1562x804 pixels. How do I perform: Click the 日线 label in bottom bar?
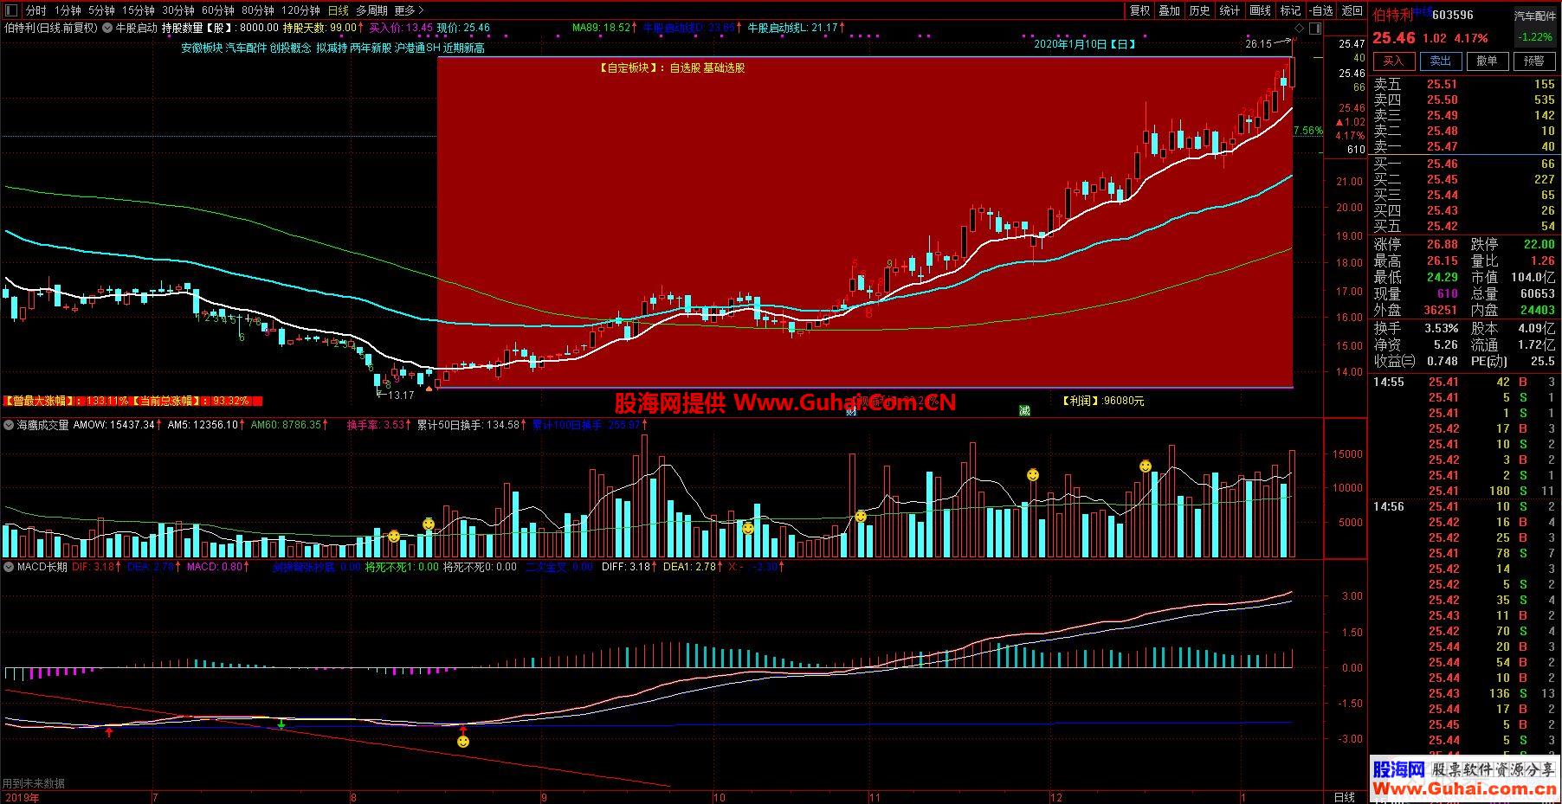coord(1344,797)
